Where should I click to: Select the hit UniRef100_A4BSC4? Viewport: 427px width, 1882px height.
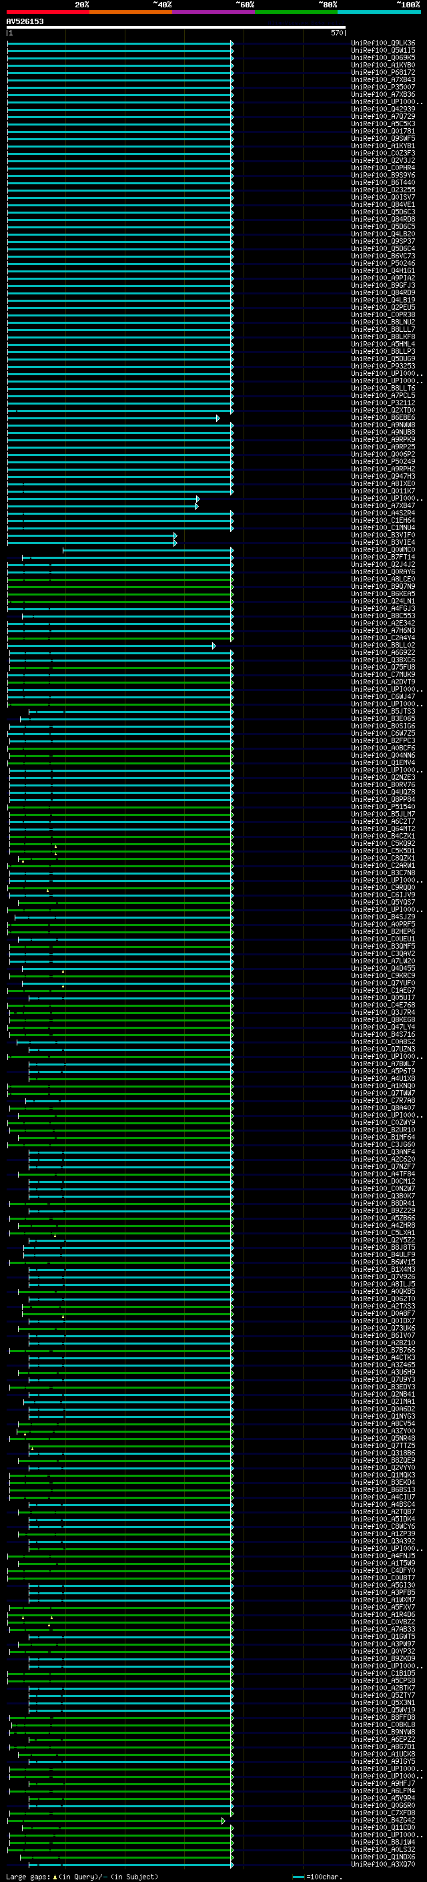(383, 1504)
